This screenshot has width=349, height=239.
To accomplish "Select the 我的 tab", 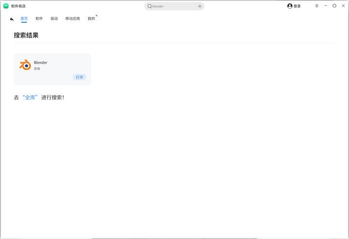I will coord(91,19).
